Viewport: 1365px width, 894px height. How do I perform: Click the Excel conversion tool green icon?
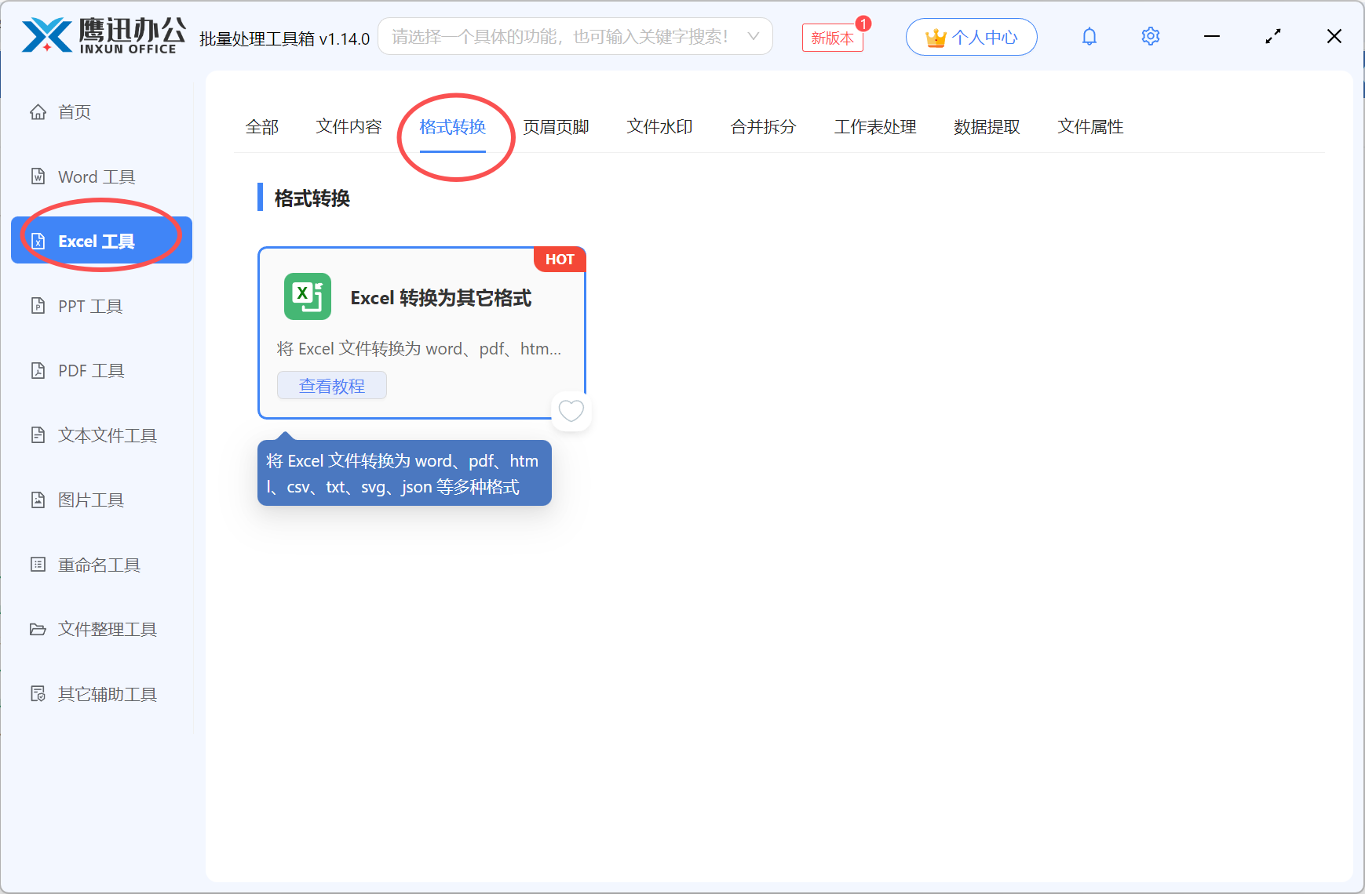pyautogui.click(x=308, y=297)
